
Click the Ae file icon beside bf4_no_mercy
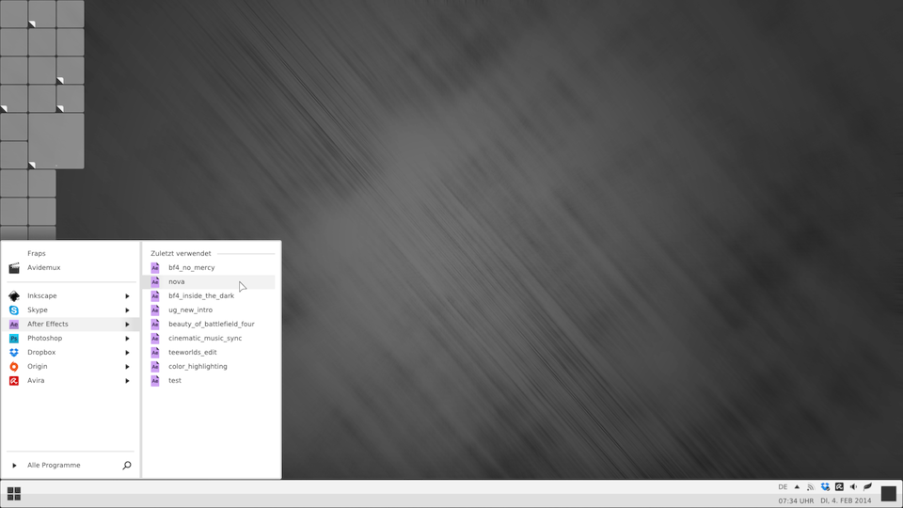tap(155, 268)
